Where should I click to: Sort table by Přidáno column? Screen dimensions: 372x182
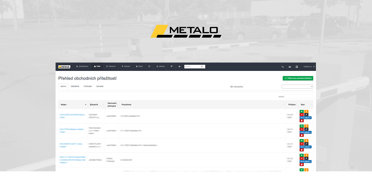[292, 104]
